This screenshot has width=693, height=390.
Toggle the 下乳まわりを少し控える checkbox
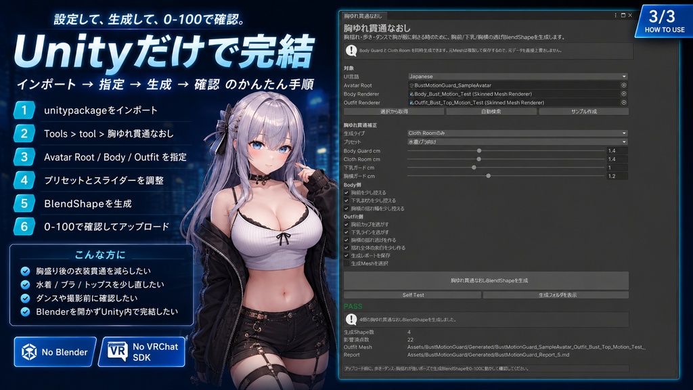click(346, 200)
